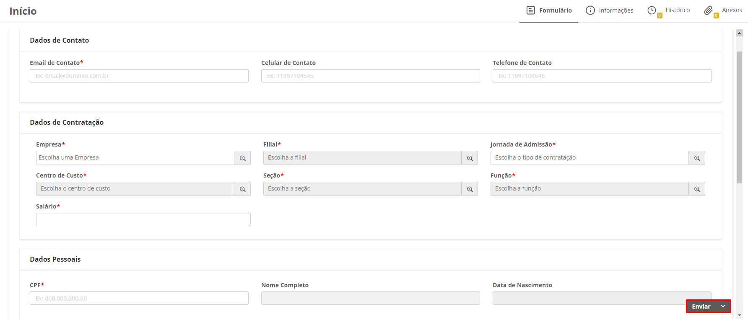Viewport: 748px width, 322px height.
Task: Click the Centro de Custo search icon
Action: coord(242,189)
